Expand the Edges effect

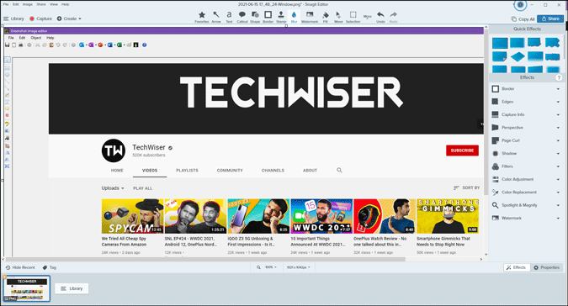558,102
